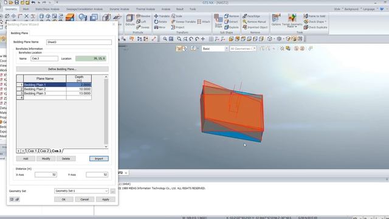This screenshot has width=389, height=219.
Task: Open the Style dropdown in title area
Action: click(x=339, y=9)
